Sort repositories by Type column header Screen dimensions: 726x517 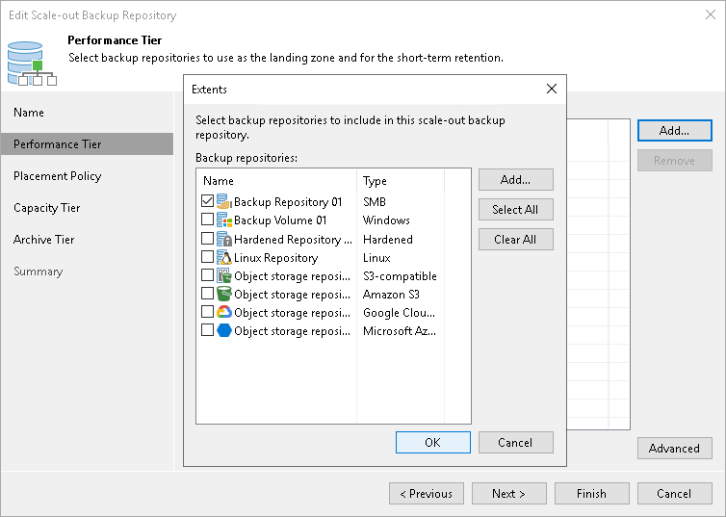(401, 181)
